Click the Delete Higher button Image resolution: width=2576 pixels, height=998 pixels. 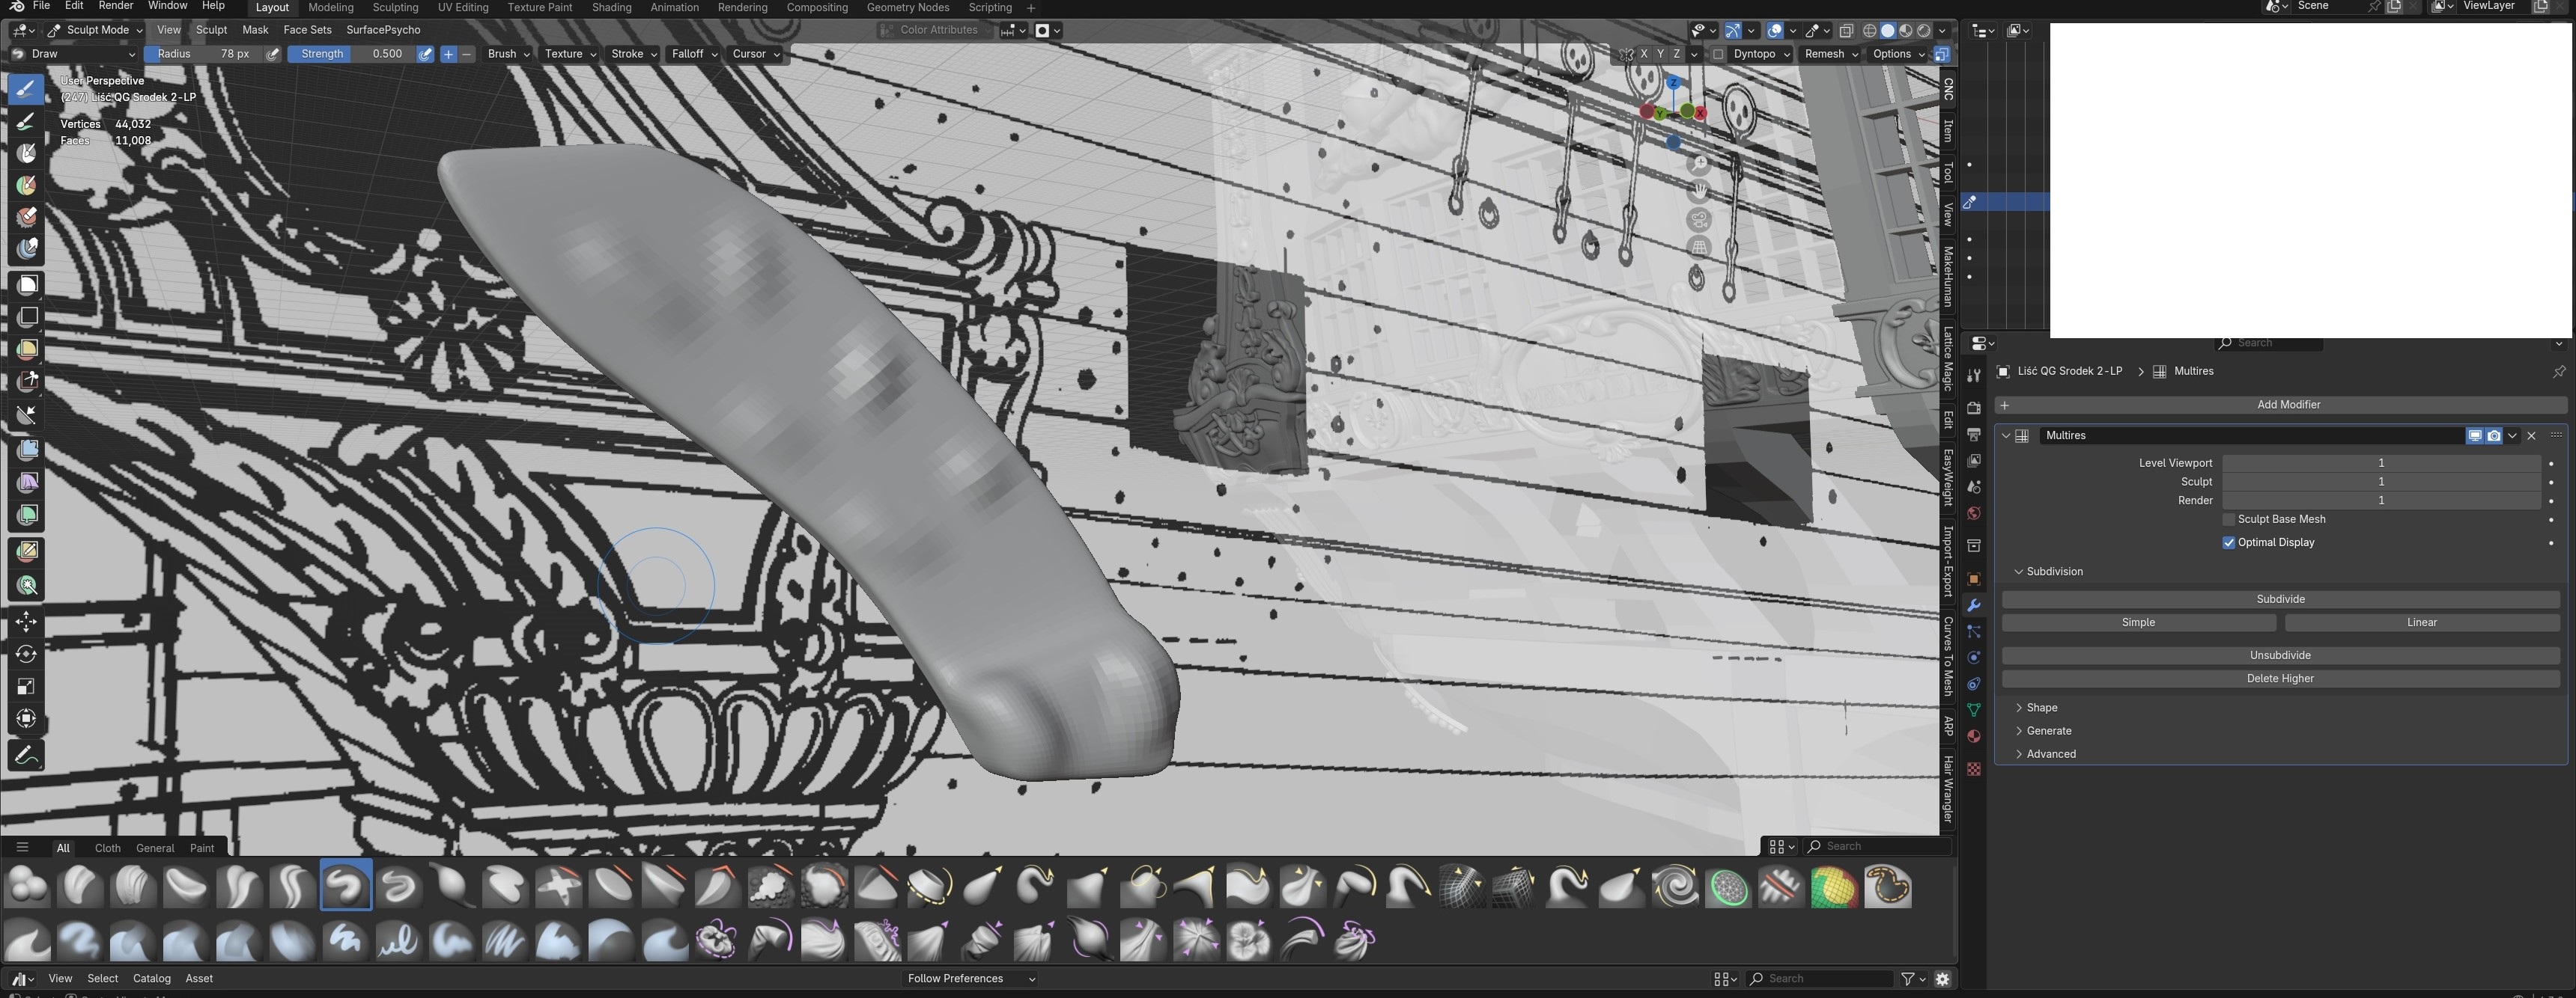coord(2280,679)
